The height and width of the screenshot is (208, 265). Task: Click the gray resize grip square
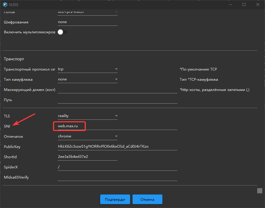point(260,191)
